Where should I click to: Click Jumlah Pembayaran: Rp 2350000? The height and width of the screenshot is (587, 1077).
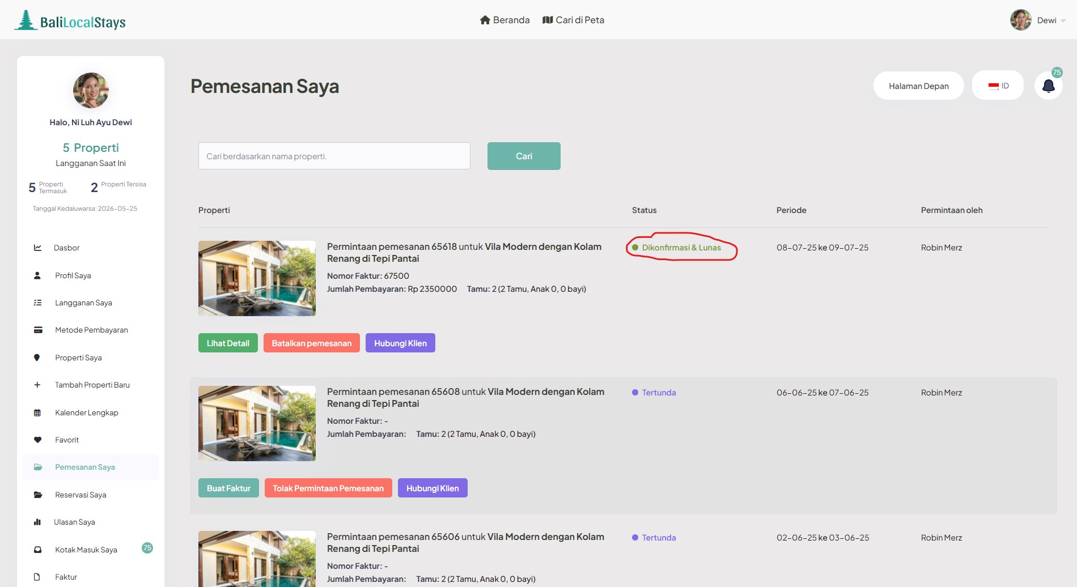click(x=392, y=289)
